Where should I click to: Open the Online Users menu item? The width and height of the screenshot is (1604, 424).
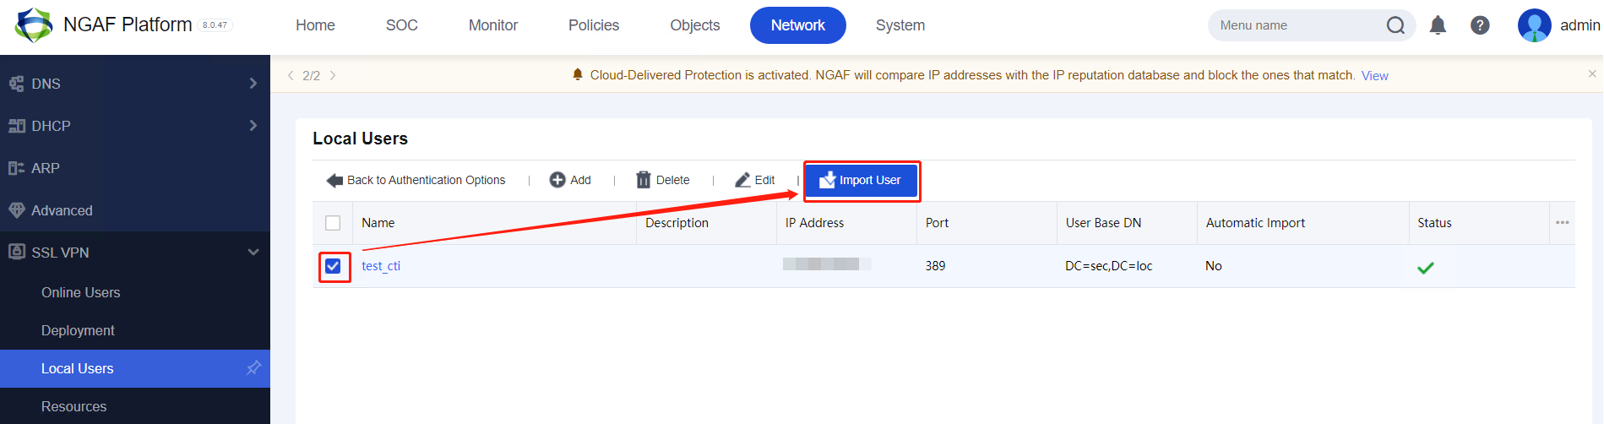81,292
